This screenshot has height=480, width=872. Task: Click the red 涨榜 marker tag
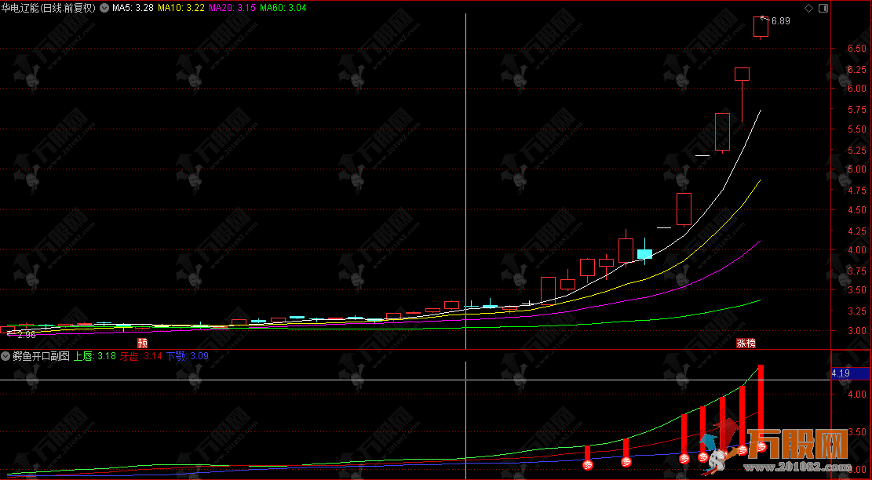745,343
